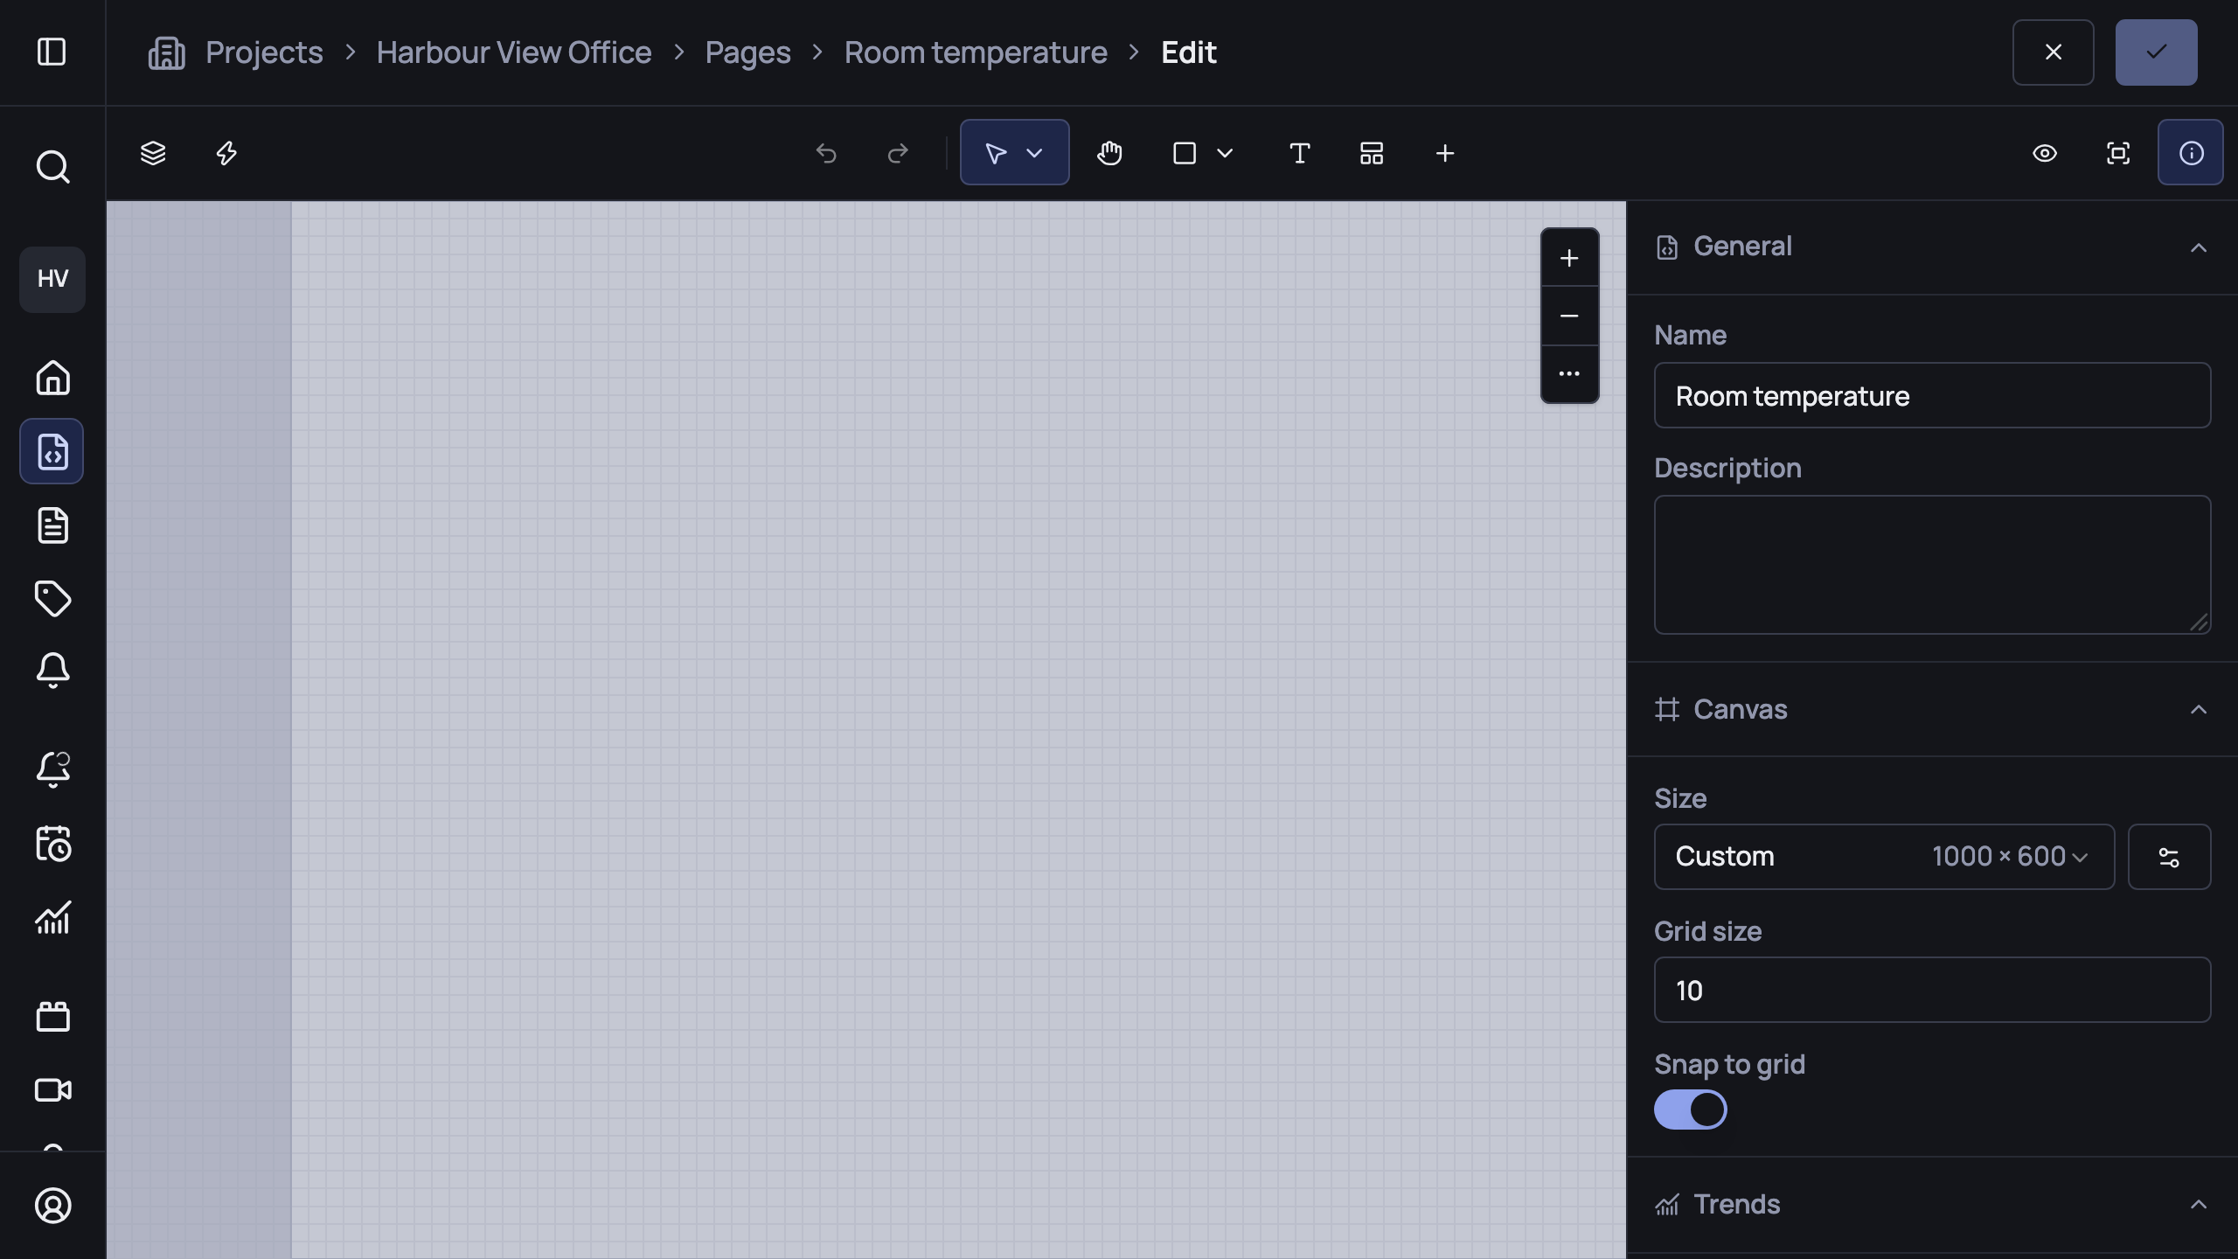Go to Home in sidebar
Screen dimensions: 2238x1259
52,378
